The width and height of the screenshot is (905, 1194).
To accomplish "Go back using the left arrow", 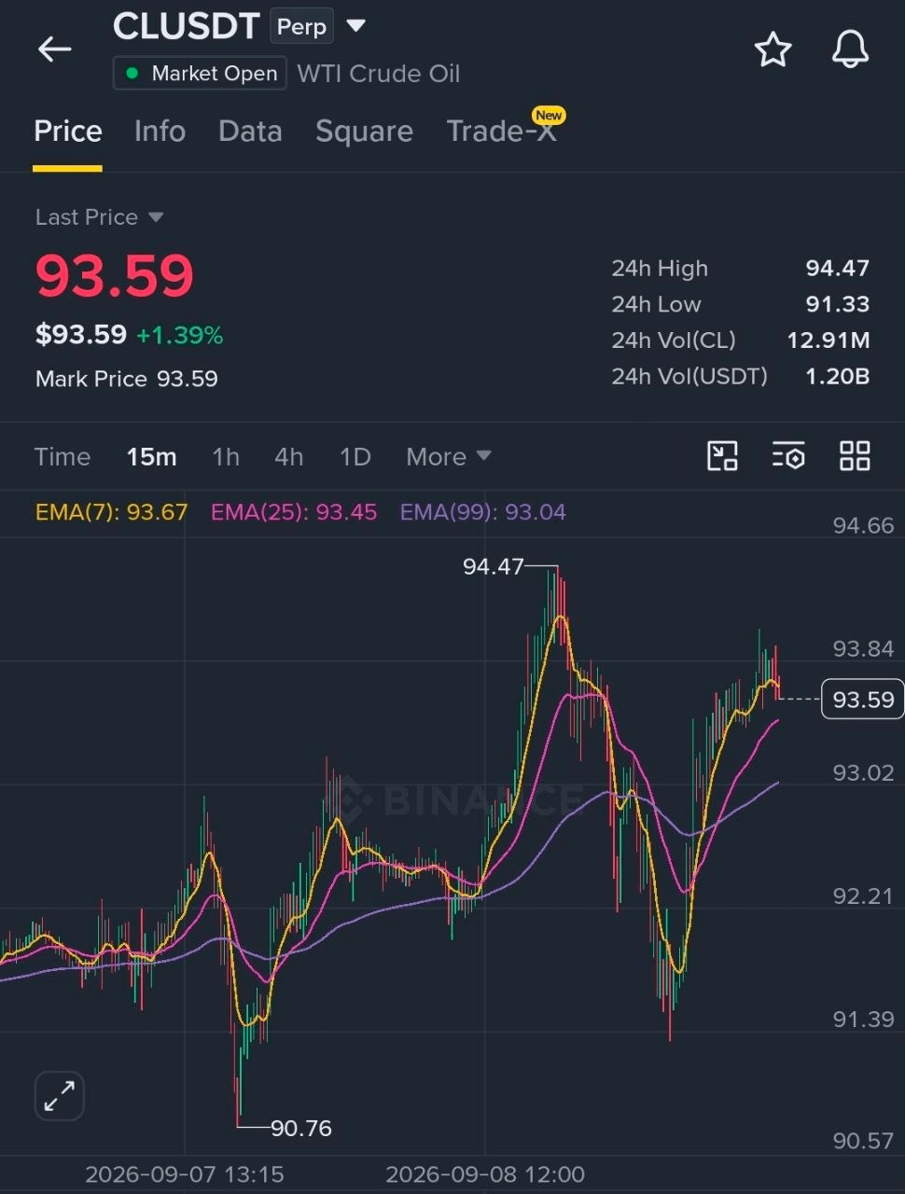I will pyautogui.click(x=54, y=49).
